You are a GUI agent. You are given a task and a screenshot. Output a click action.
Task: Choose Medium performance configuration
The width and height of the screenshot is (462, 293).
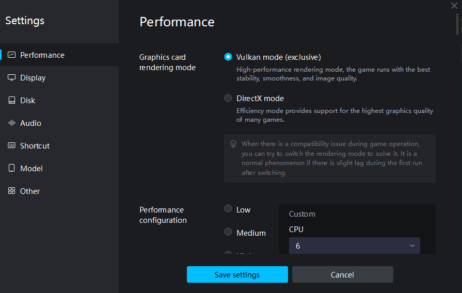coord(228,232)
